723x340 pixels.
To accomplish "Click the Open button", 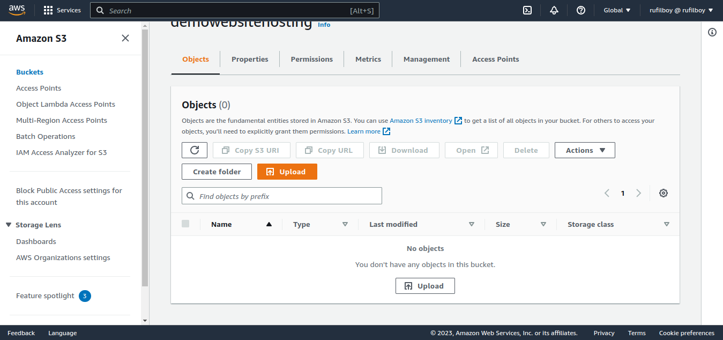I will coord(472,150).
